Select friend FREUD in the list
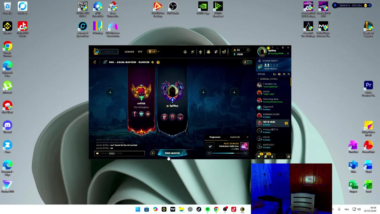 point(273,138)
